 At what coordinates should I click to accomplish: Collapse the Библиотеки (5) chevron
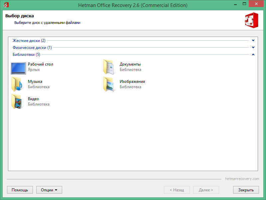pyautogui.click(x=253, y=55)
